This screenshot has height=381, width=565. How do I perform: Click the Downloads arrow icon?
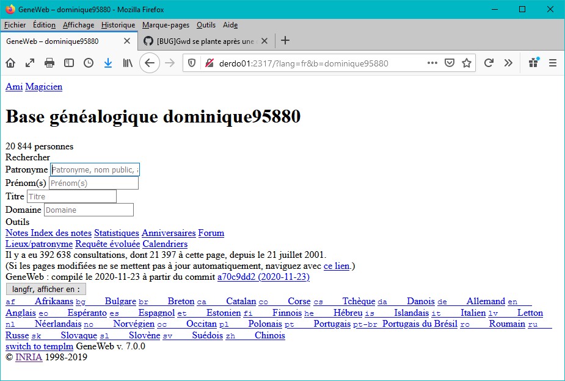coord(108,63)
